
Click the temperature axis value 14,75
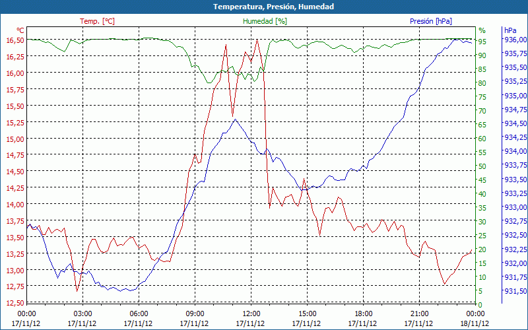click(x=15, y=155)
